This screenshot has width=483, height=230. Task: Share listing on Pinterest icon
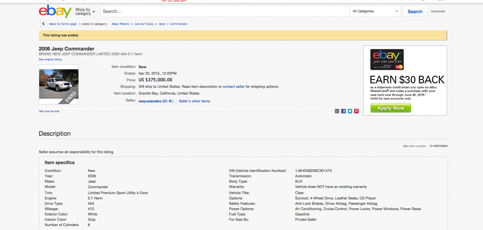[x=356, y=111]
